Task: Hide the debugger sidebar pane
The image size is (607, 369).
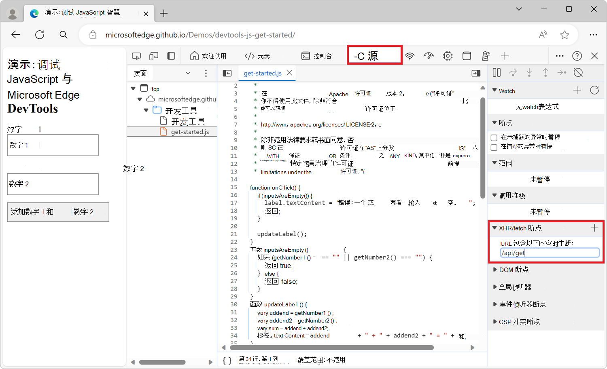Action: click(x=476, y=73)
